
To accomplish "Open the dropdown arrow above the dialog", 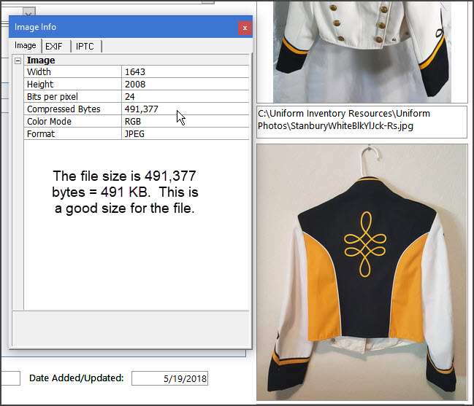I will pyautogui.click(x=27, y=13).
